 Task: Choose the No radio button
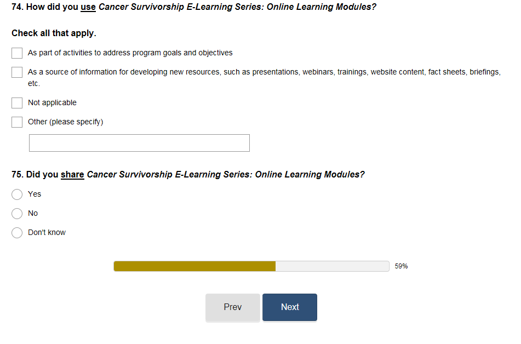pos(17,214)
